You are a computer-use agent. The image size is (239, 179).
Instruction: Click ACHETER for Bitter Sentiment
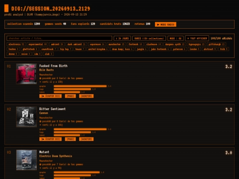[x=86, y=139]
